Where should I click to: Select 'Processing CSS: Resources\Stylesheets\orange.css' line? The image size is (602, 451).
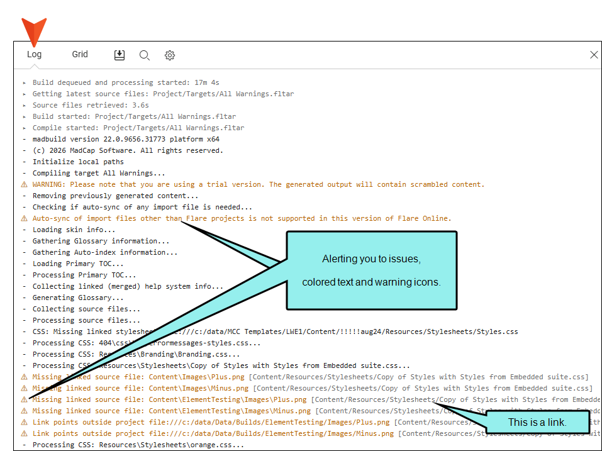point(138,445)
